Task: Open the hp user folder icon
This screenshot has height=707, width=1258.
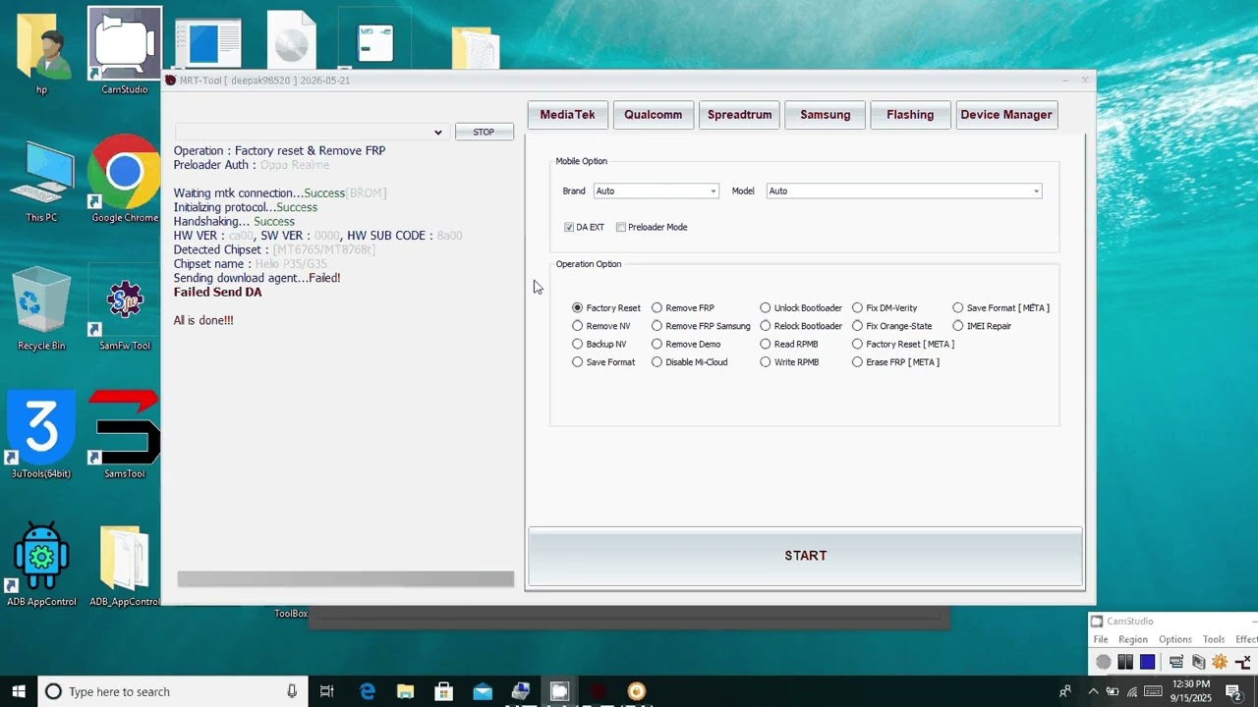Action: [x=41, y=51]
